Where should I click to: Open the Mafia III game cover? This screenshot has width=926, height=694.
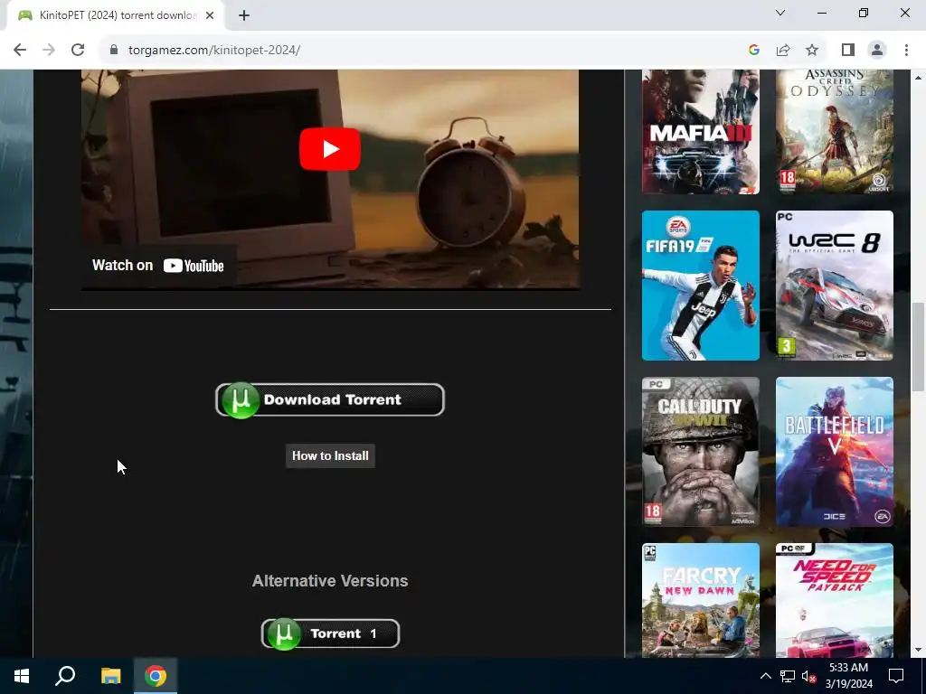pos(701,132)
